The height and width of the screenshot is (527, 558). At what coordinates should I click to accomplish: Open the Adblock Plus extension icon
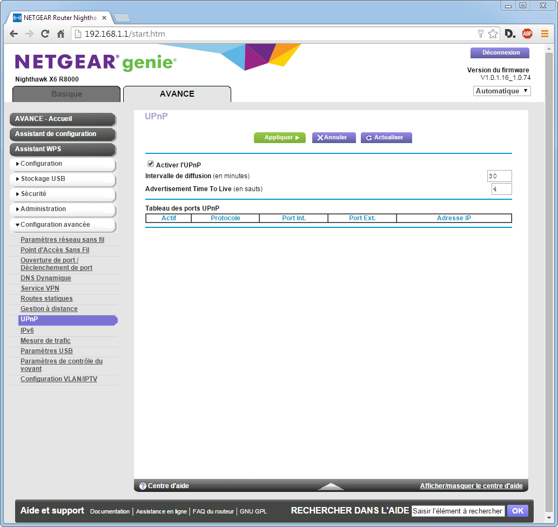[527, 34]
